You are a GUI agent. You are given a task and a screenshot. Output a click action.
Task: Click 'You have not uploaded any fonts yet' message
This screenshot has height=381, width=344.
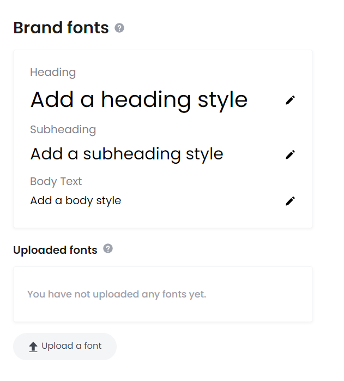(x=117, y=294)
